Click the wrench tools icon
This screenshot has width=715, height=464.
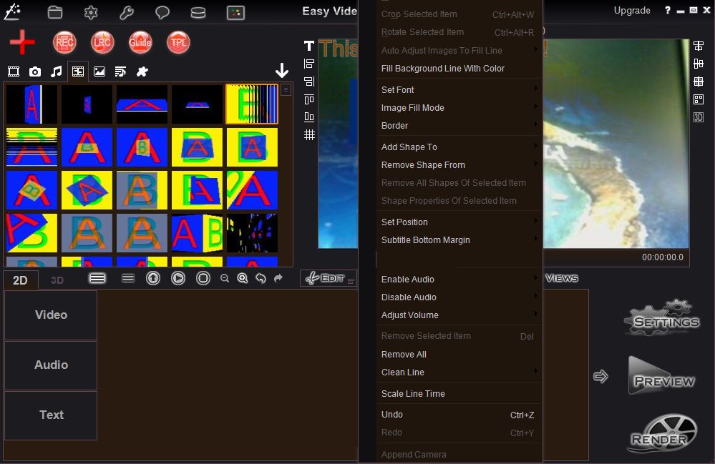(x=126, y=12)
